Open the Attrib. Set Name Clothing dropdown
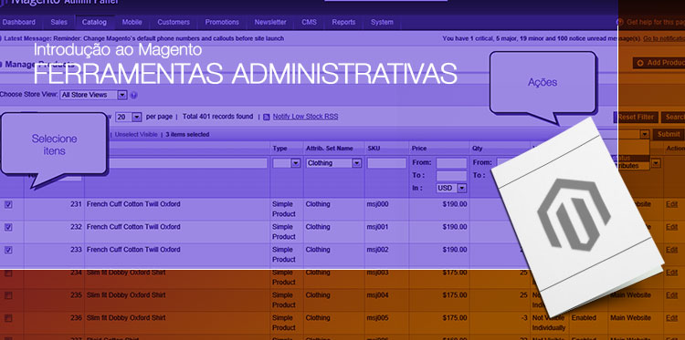The image size is (685, 340). tap(333, 163)
